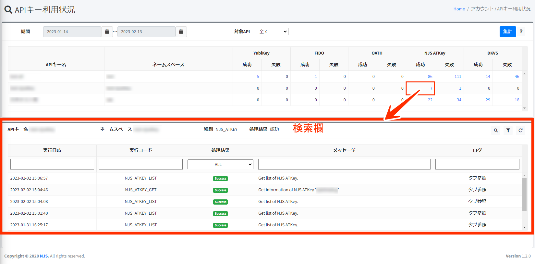Click the OATH group header
The height and width of the screenshot is (264, 535).
[x=377, y=53]
